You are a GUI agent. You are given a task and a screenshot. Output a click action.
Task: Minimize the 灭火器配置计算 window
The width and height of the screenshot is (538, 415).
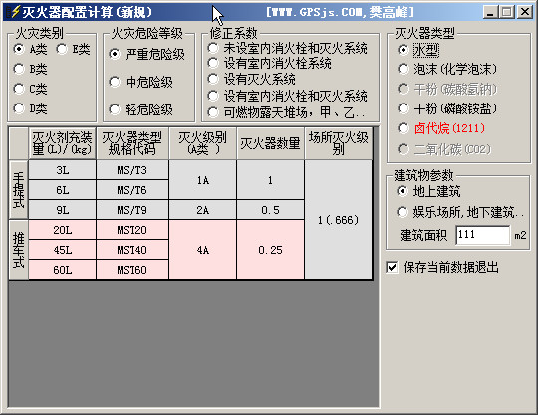[x=490, y=12]
